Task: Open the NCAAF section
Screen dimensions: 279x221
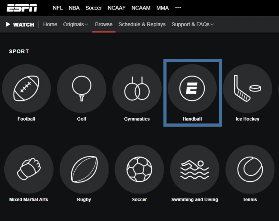Action: click(x=117, y=8)
